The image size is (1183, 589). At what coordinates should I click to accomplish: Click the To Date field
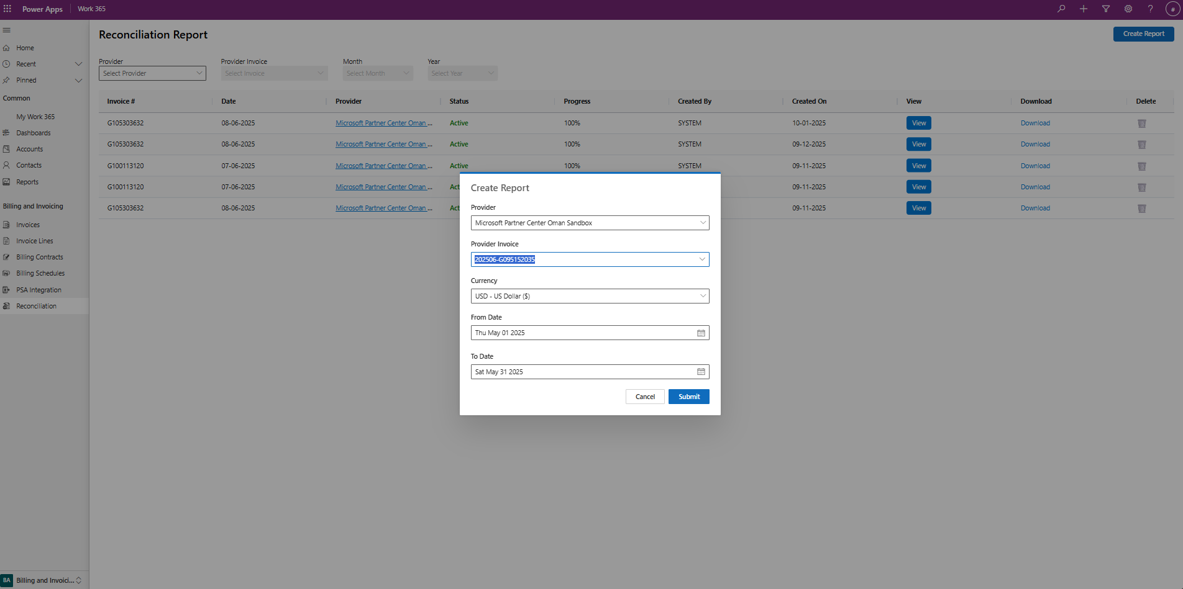590,372
